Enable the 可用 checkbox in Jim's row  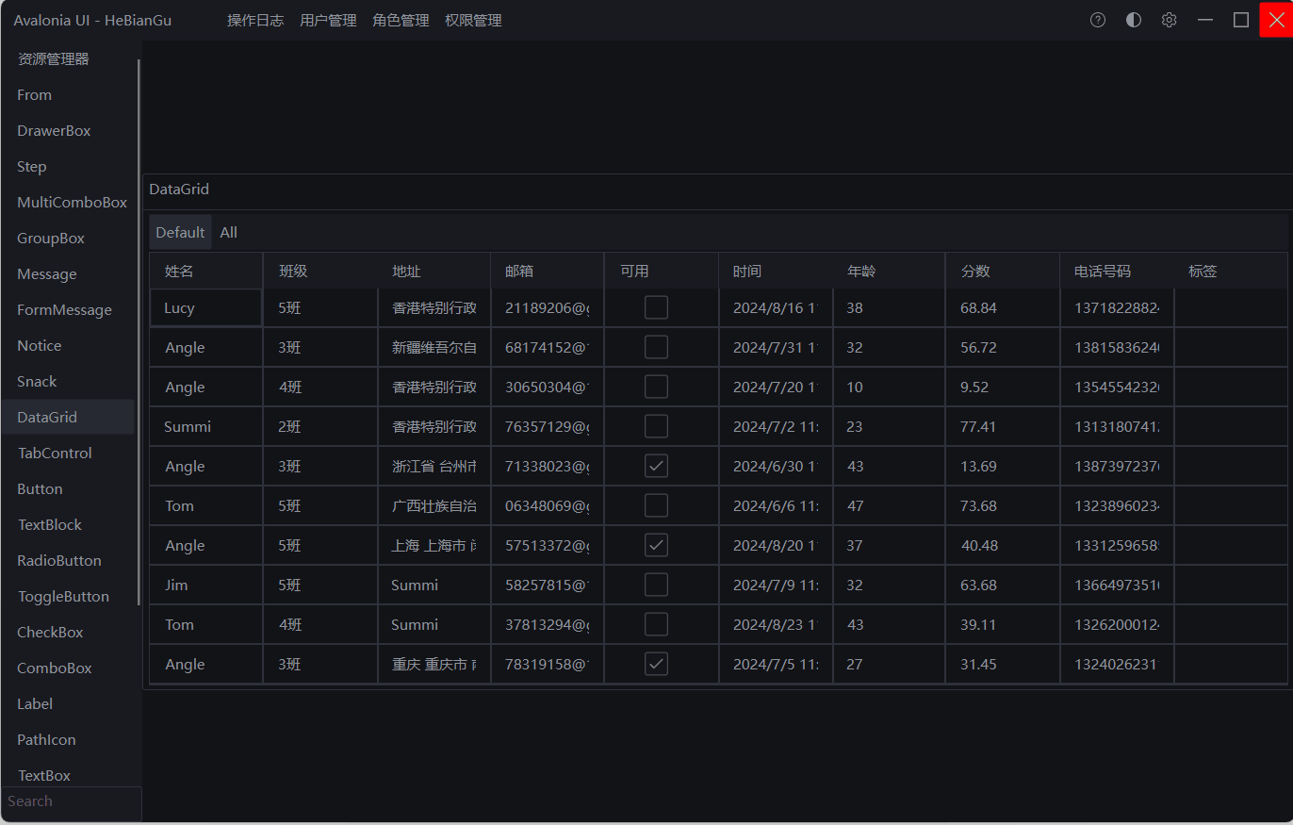coord(656,584)
